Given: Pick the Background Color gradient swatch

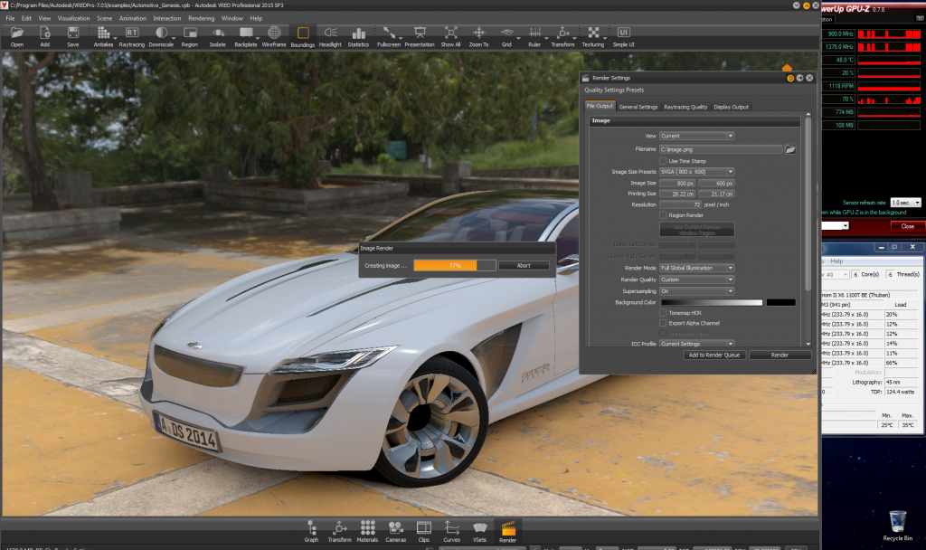Looking at the screenshot, I should pos(711,302).
